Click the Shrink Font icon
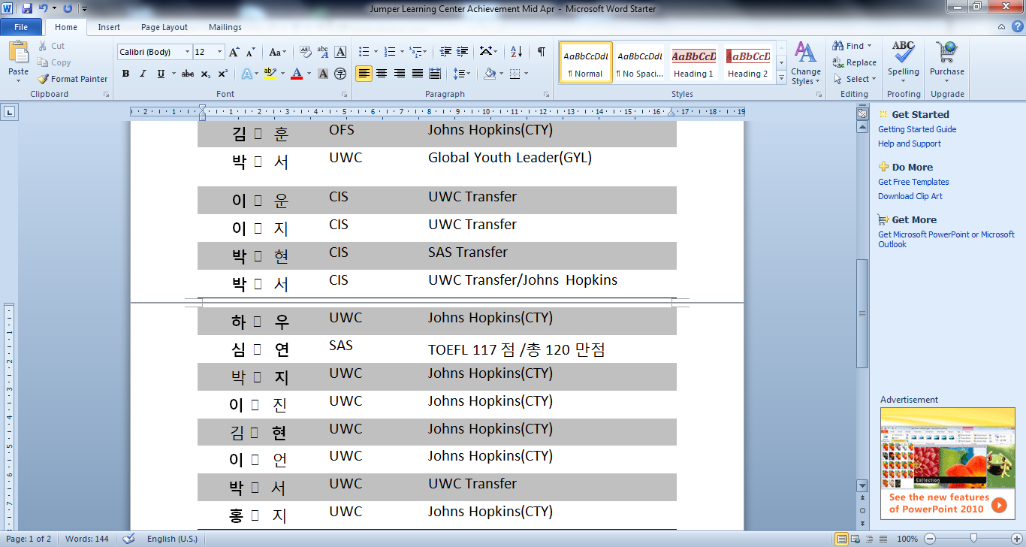Screen dimensions: 1026x547 point(251,52)
